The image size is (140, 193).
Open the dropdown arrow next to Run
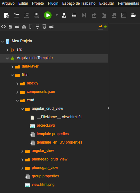(x=57, y=15)
